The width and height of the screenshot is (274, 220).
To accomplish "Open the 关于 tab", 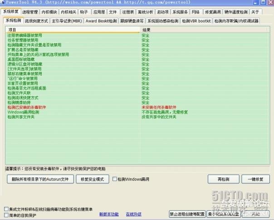I will coord(255,12).
